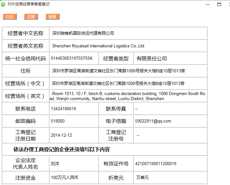This screenshot has height=185, width=230.
Task: Click the window title 对外贸易经营者备案登记
Action: pyautogui.click(x=29, y=4)
